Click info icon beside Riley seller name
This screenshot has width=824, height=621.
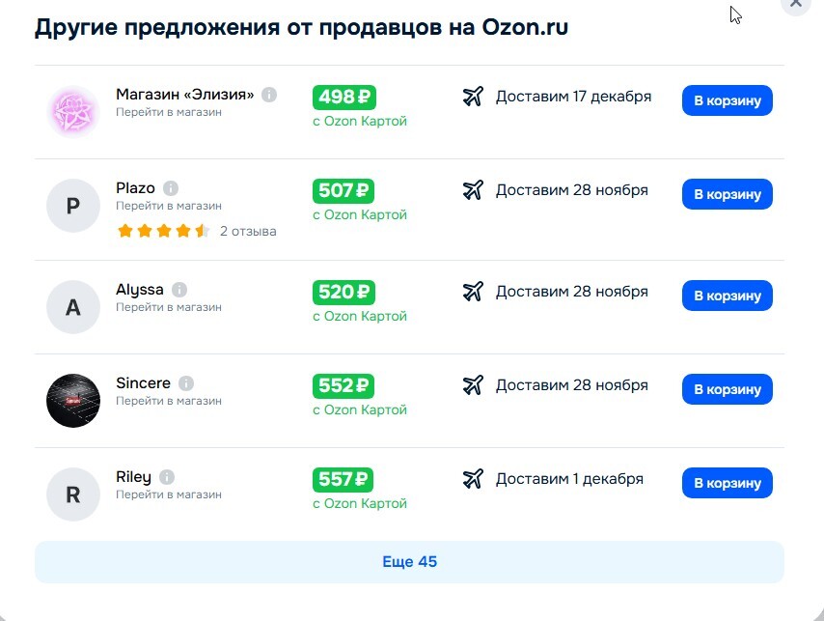coord(167,477)
